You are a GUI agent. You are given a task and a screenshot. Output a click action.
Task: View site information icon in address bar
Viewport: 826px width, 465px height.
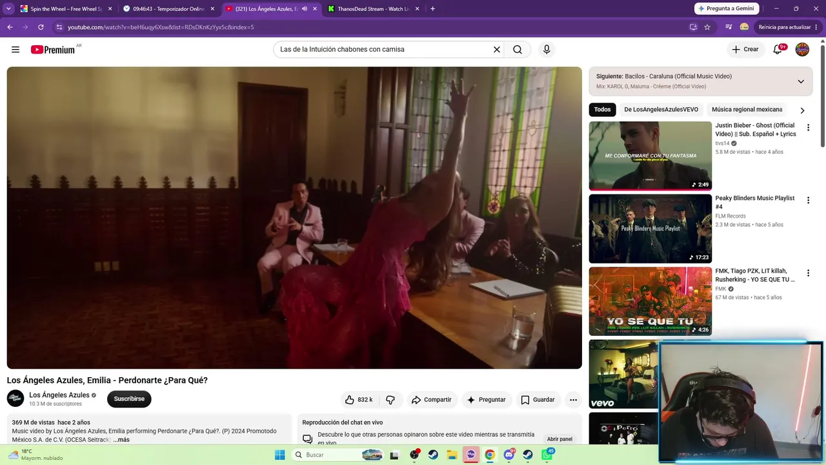(x=59, y=27)
